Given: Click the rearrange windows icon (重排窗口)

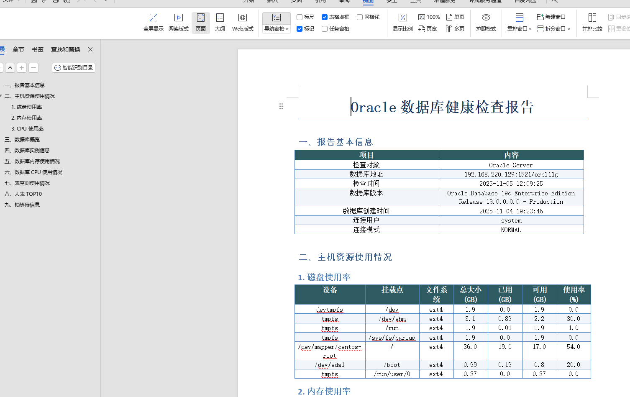Looking at the screenshot, I should [520, 18].
